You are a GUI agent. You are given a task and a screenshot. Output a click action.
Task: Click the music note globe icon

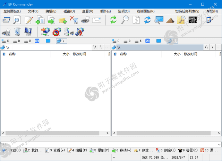coord(79,32)
